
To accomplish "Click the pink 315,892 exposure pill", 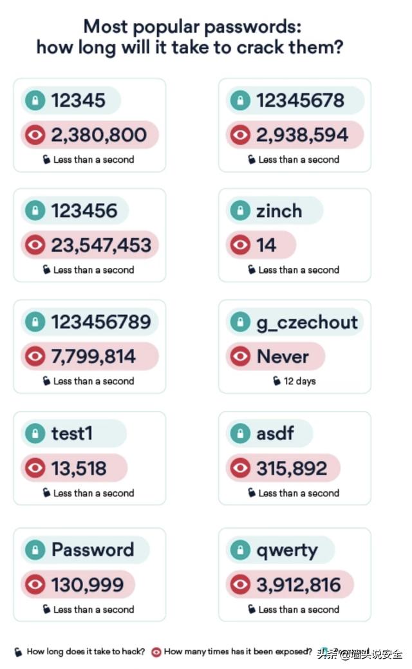I will pos(284,468).
